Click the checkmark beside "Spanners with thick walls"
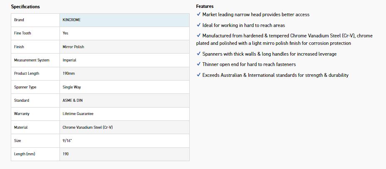This screenshot has height=169, width=386. pyautogui.click(x=198, y=54)
